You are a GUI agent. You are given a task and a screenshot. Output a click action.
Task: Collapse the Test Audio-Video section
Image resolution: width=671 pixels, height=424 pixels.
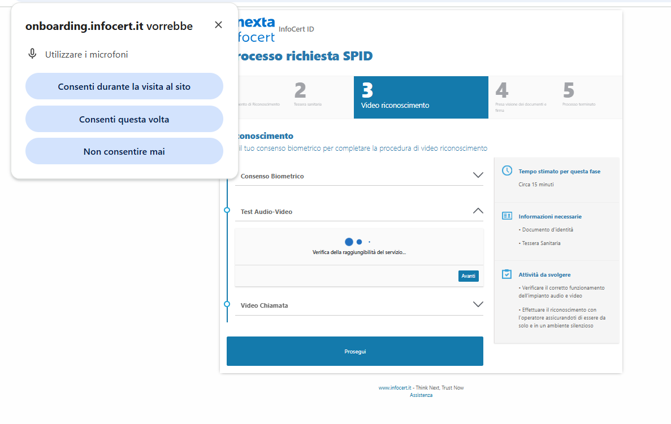pos(478,211)
